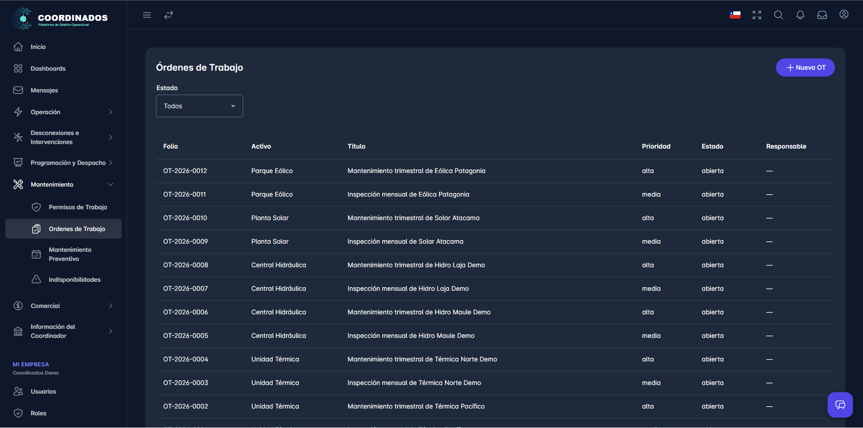Open the Chile flag language selector
Viewport: 863px width, 428px height.
coord(735,15)
